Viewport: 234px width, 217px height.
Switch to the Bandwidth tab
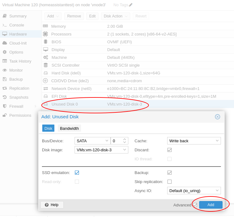[x=69, y=128]
